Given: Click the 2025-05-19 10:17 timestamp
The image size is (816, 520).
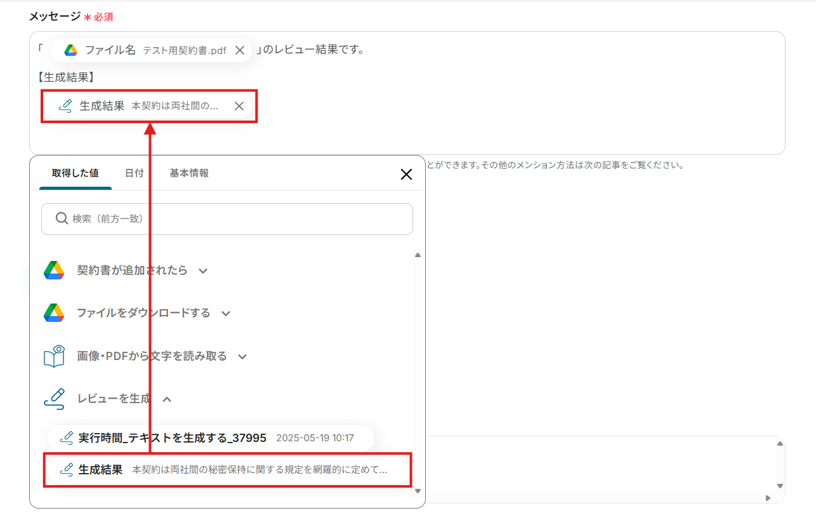Looking at the screenshot, I should [x=315, y=438].
